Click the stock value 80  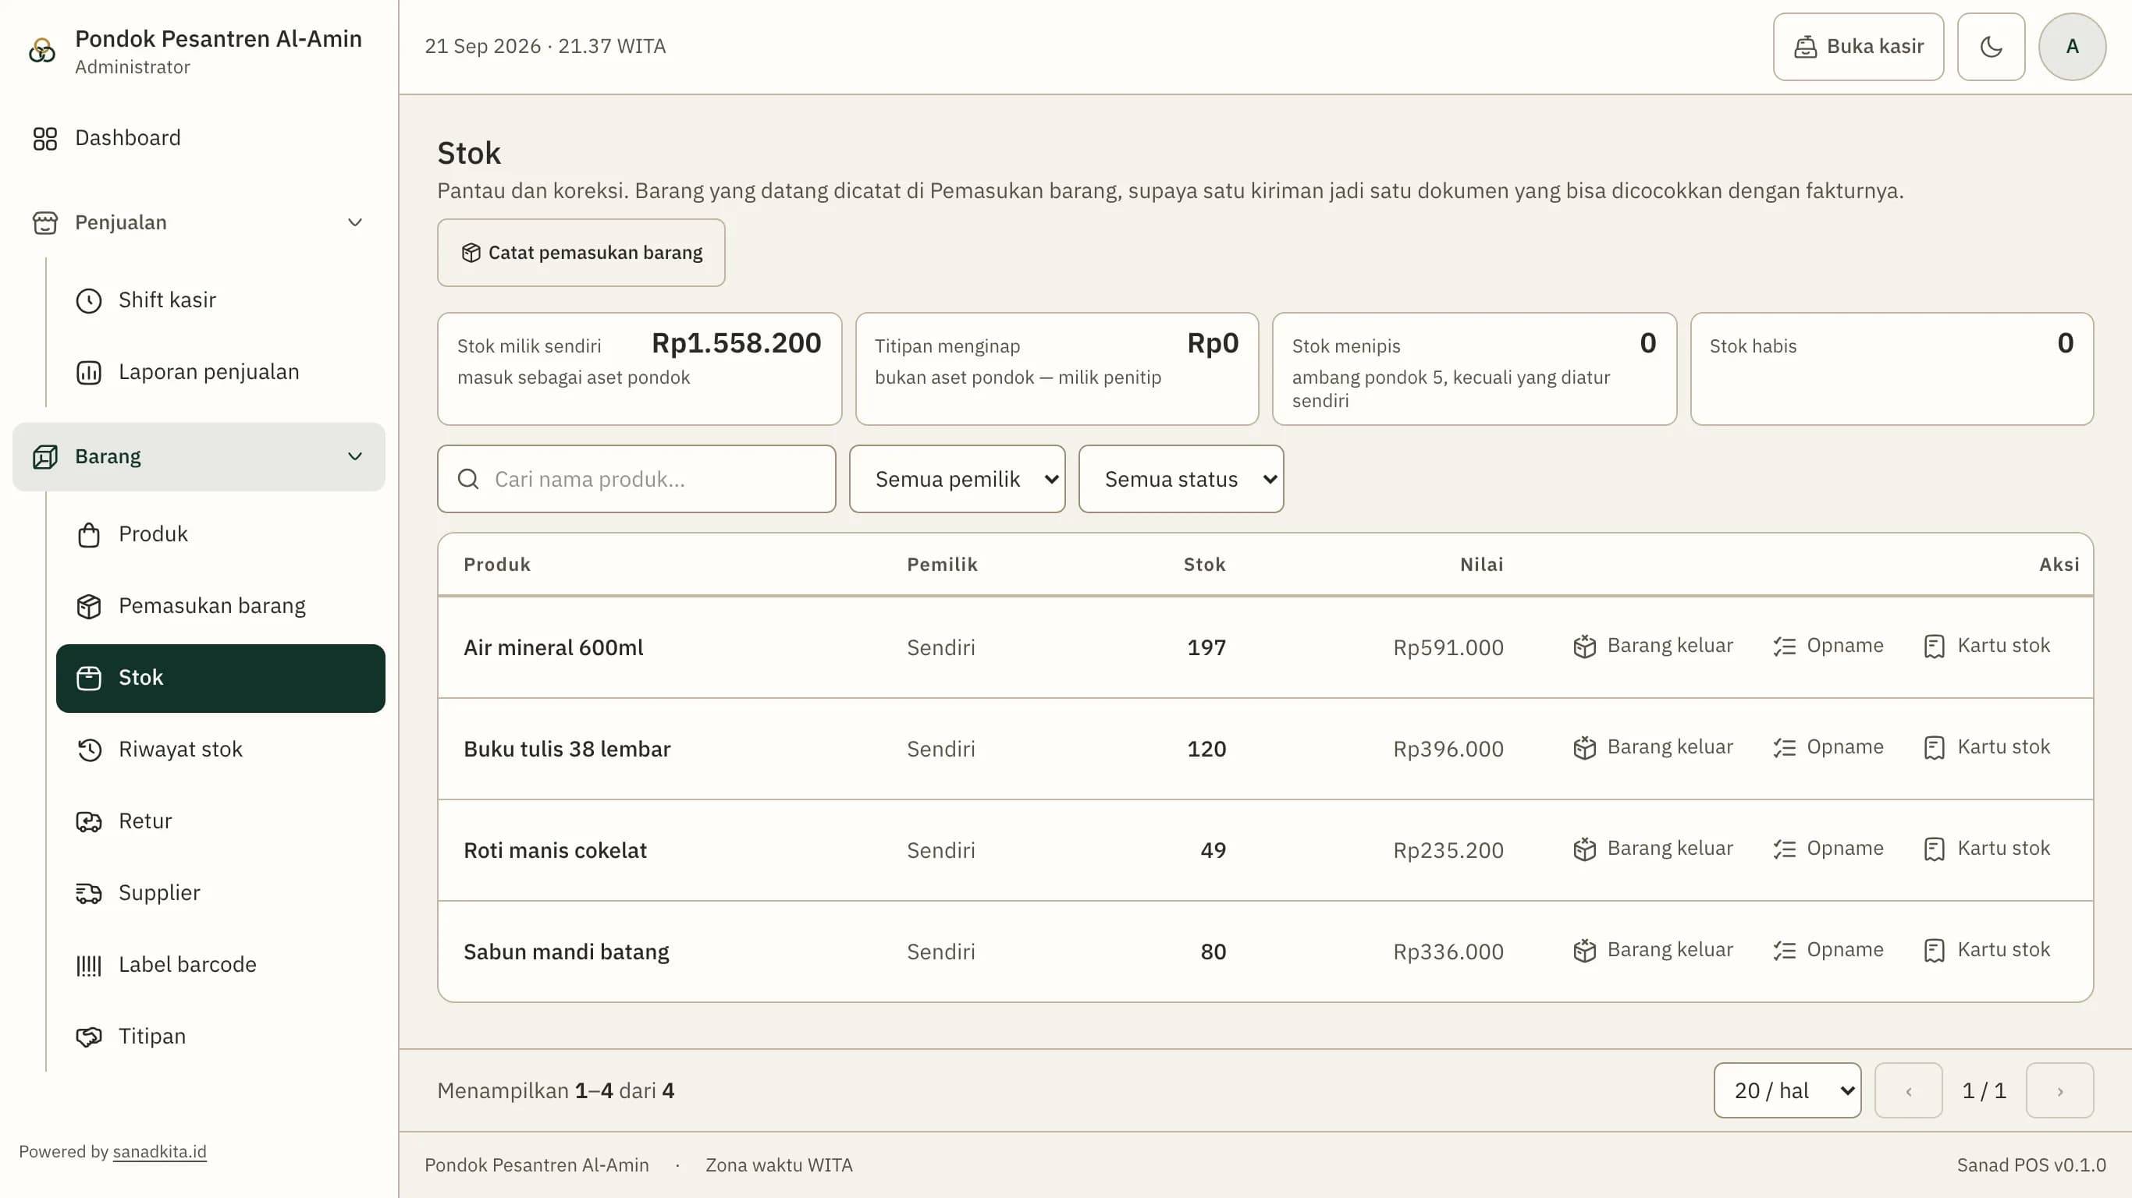1213,952
